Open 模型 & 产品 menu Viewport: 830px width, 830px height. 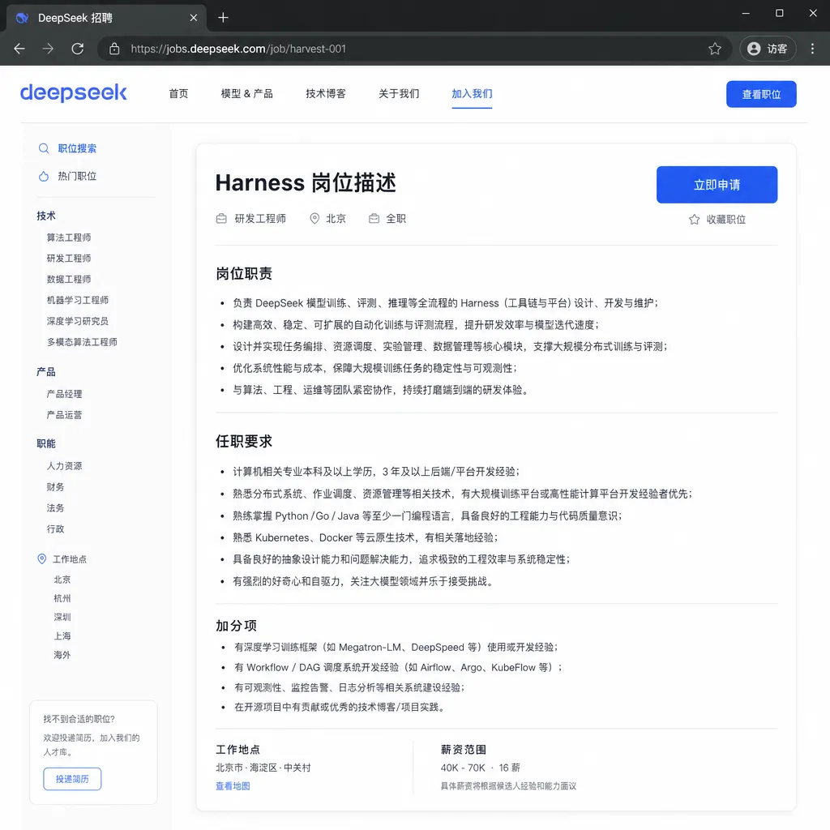click(x=246, y=94)
